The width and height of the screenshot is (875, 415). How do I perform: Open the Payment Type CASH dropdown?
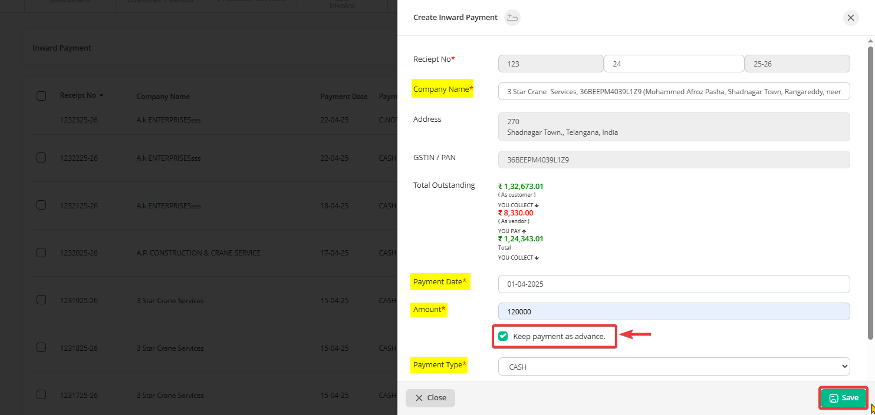tap(674, 366)
